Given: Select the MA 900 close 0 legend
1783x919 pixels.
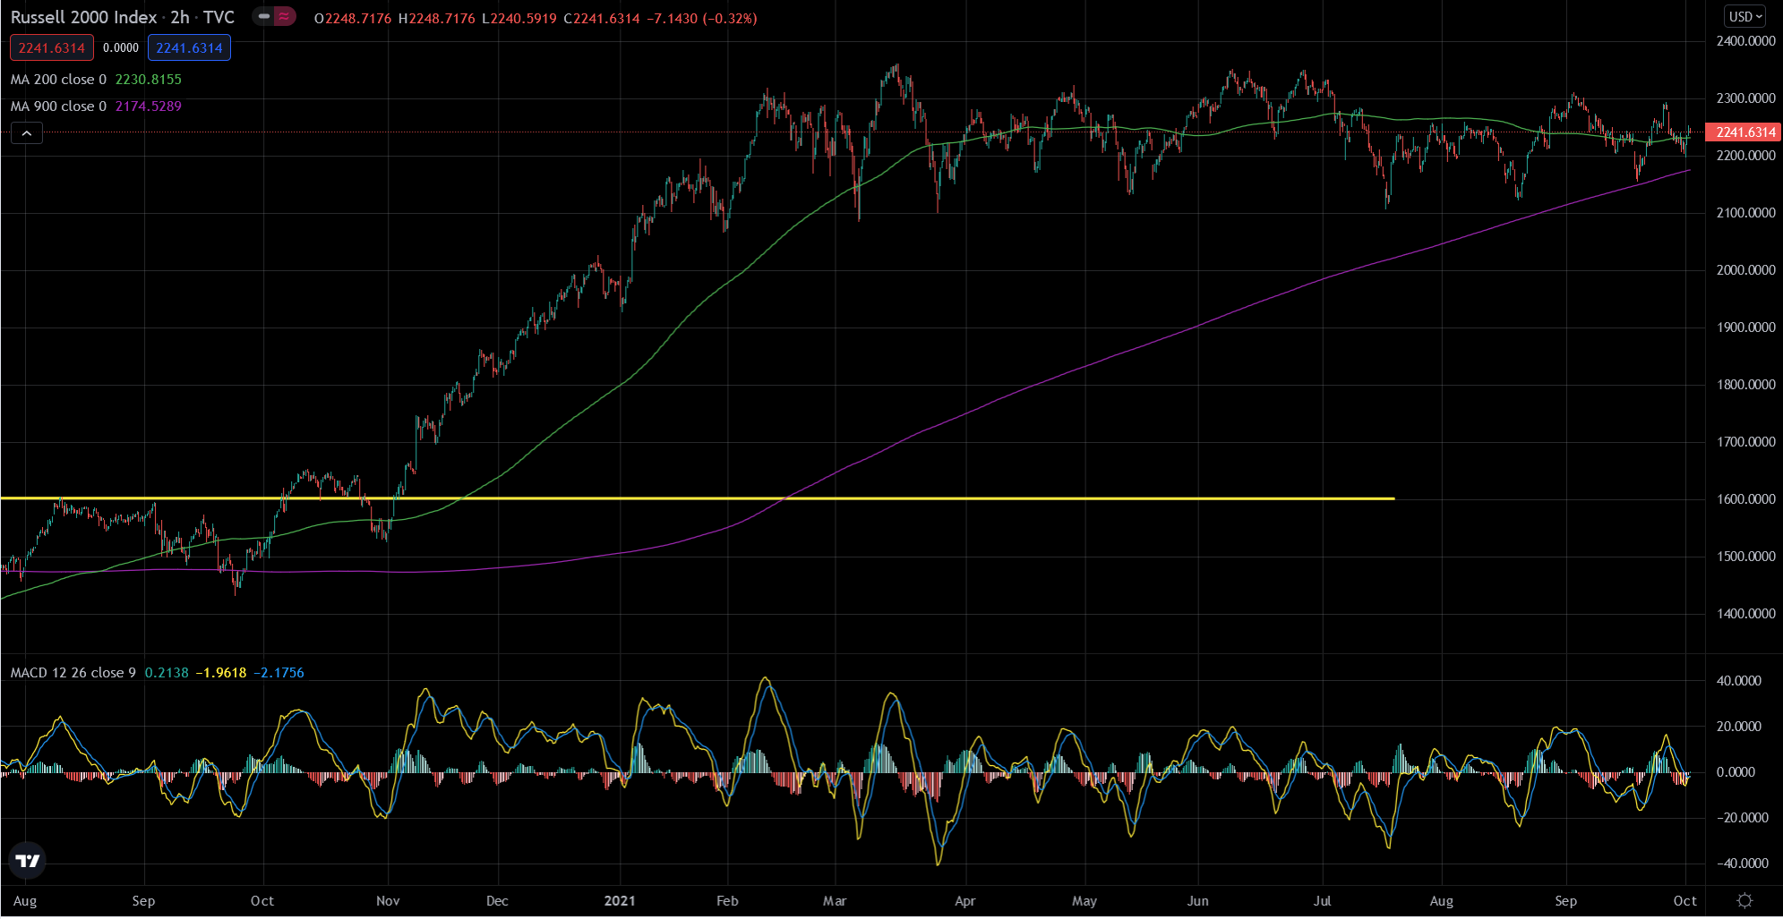Looking at the screenshot, I should click(x=58, y=106).
